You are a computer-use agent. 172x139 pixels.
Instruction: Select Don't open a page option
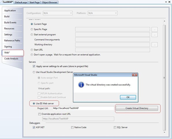coord(32,55)
